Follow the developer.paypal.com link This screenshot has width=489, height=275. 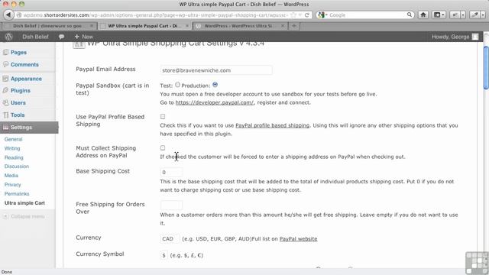click(215, 102)
